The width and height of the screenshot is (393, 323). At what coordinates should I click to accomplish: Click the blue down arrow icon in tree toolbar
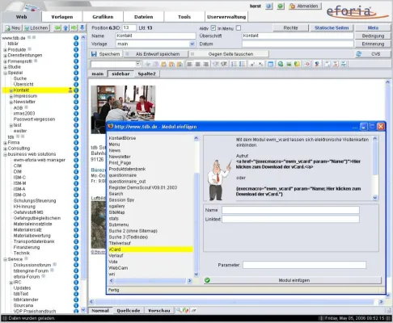click(82, 27)
